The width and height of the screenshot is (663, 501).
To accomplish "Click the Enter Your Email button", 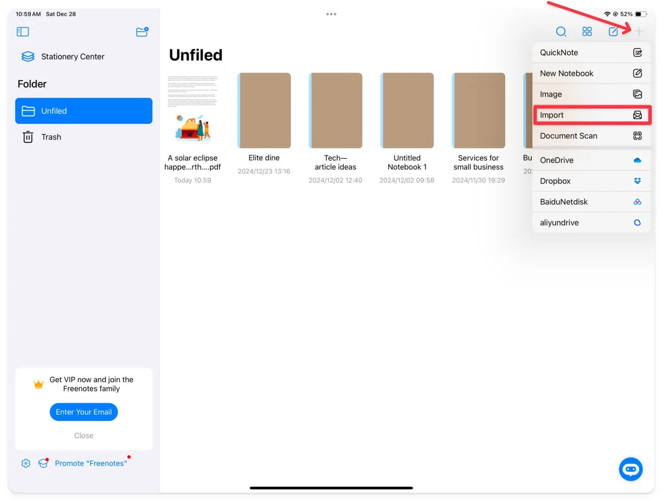I will [x=84, y=412].
